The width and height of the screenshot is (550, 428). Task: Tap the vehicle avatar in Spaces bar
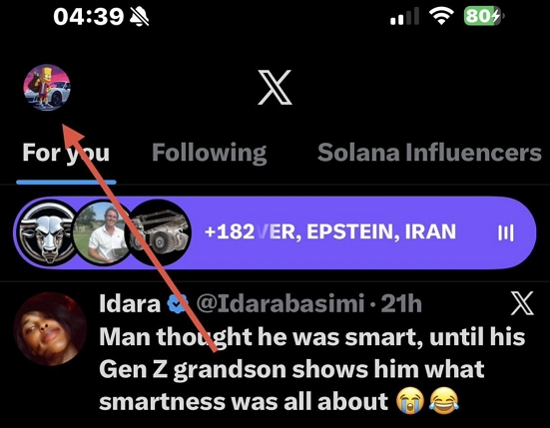point(160,233)
